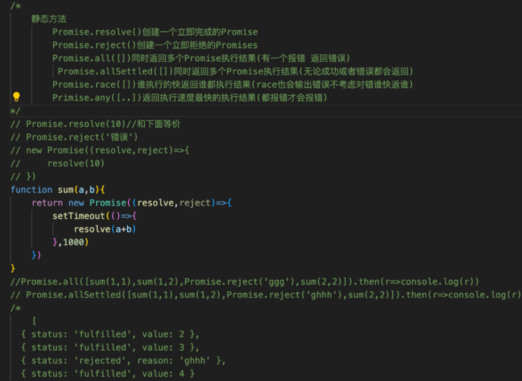Viewport: 522px width, 381px height.
Task: Click the comment line starting "Promise.all([])同时返回"
Action: pos(202,59)
